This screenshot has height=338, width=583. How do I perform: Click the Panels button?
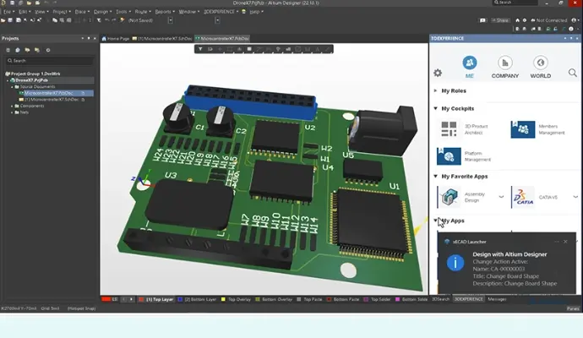click(x=573, y=308)
